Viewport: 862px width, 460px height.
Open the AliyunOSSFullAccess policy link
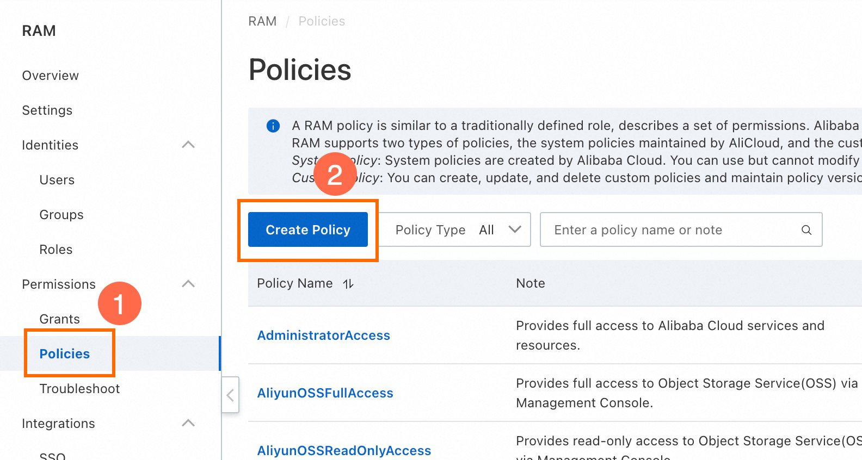click(x=325, y=393)
